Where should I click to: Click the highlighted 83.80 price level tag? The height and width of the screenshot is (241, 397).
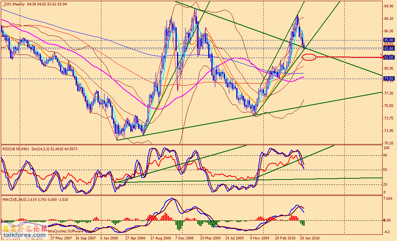point(389,48)
